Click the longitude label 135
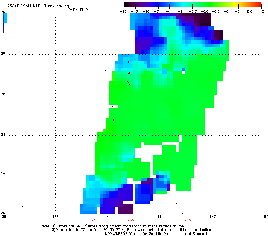Viewport: 268px width, 236px height. point(3,217)
